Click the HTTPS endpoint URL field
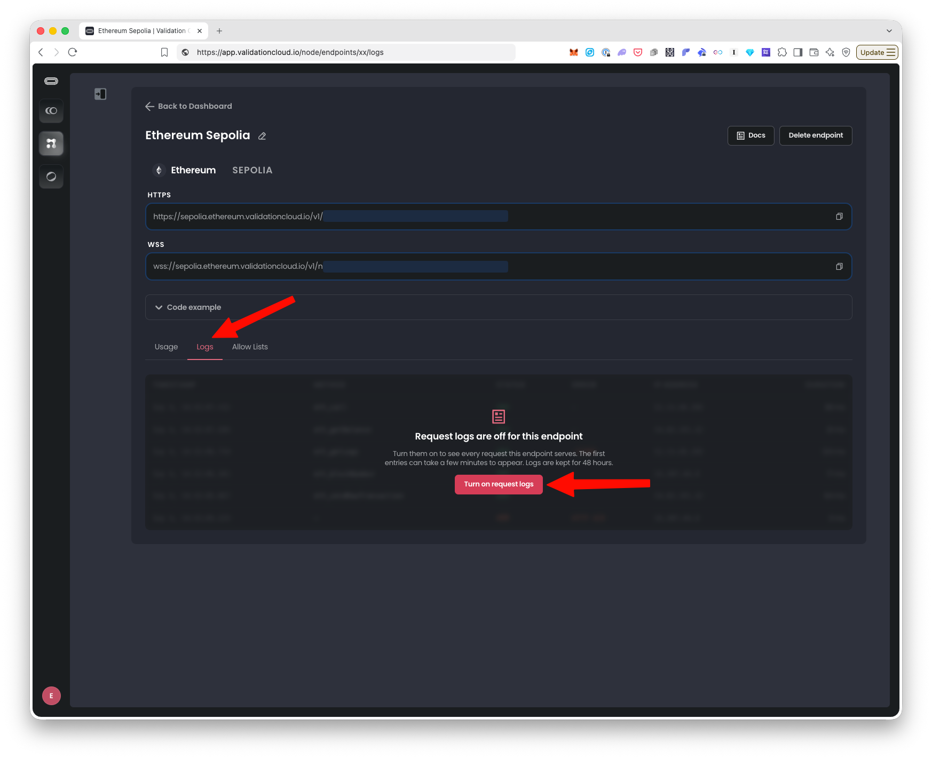The height and width of the screenshot is (759, 932). [x=499, y=217]
